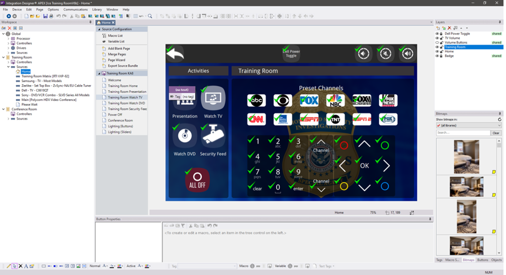Select the text 'A' tool in bottom toolbar
Viewport: 506px width, 275px height.
26,266
